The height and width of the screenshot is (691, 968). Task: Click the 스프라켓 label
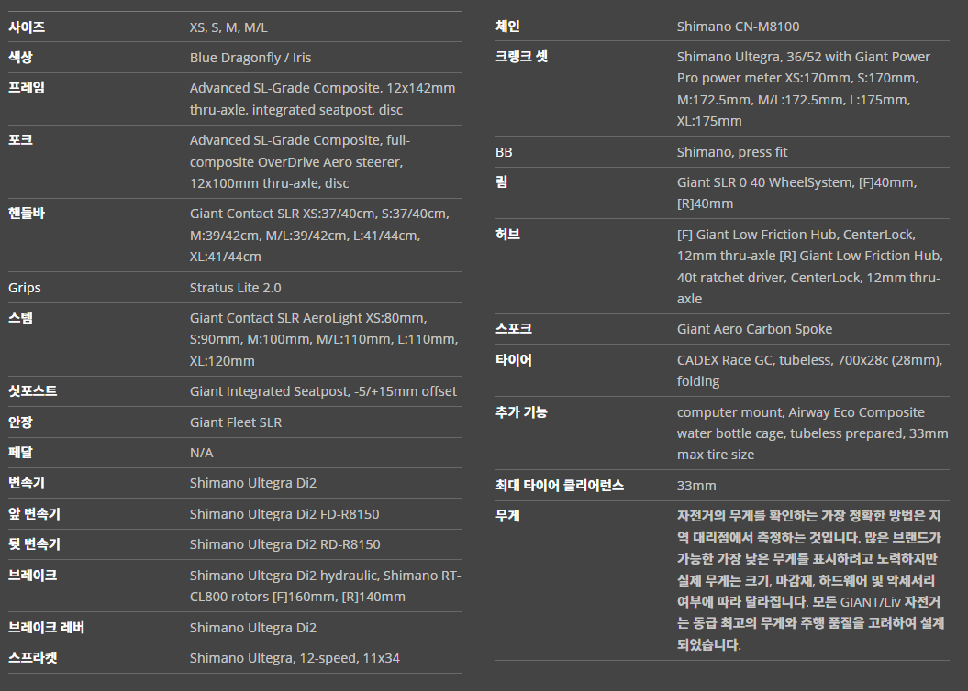pos(33,658)
